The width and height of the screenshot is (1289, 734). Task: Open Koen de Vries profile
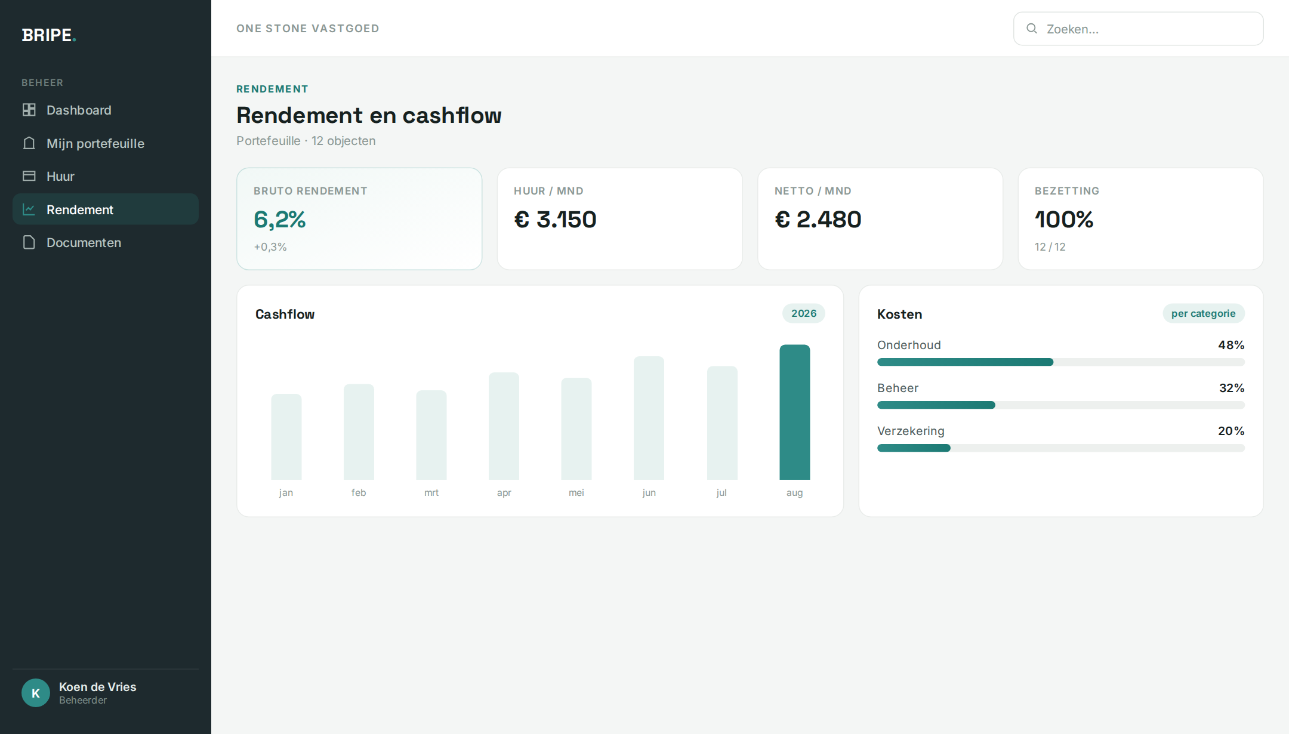[x=106, y=693]
